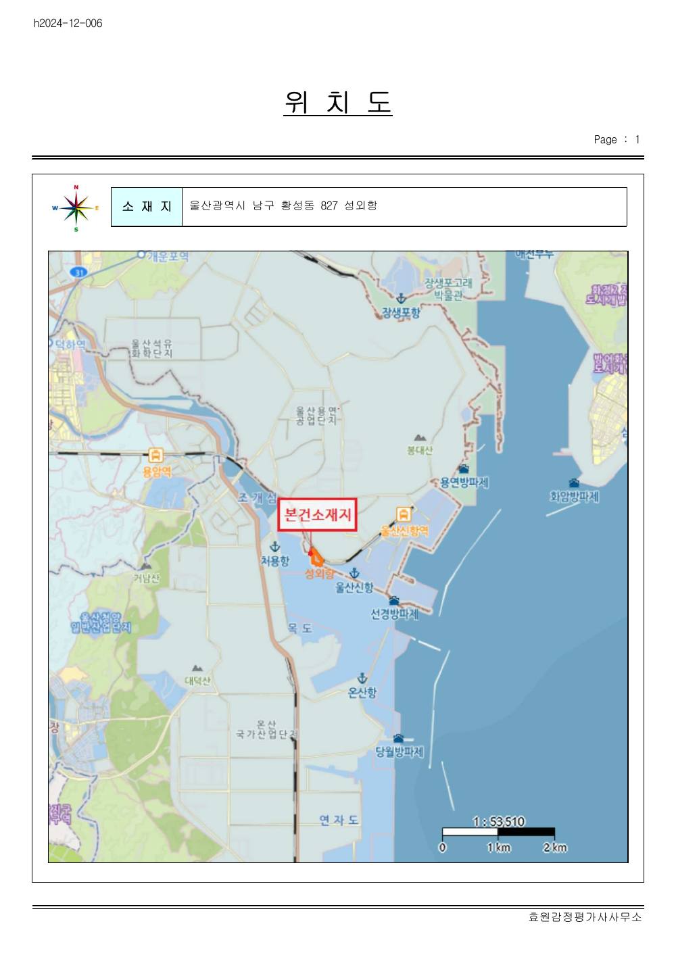Click the station circle marker at 개운포역
This screenshot has height=957, width=676.
point(141,255)
